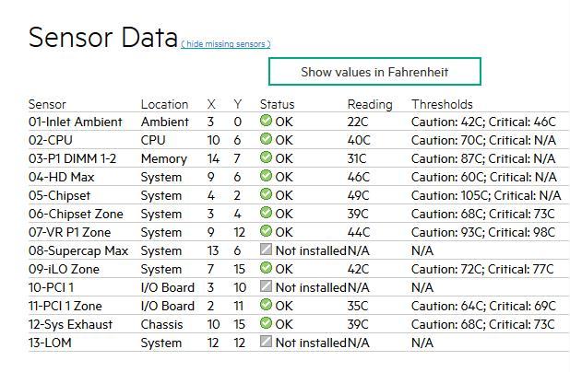The width and height of the screenshot is (570, 372).
Task: Click the Status column header
Action: [277, 104]
